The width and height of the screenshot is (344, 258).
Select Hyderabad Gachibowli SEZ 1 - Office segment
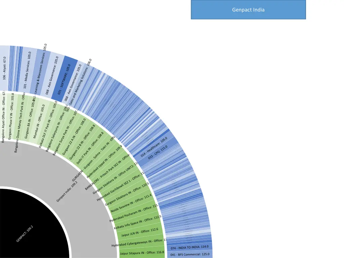pyautogui.click(x=121, y=186)
